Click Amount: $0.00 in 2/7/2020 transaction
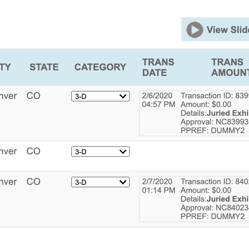 206,190
